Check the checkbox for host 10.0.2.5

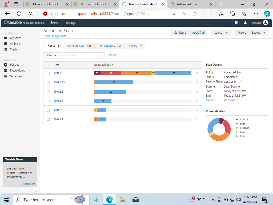tap(48, 73)
